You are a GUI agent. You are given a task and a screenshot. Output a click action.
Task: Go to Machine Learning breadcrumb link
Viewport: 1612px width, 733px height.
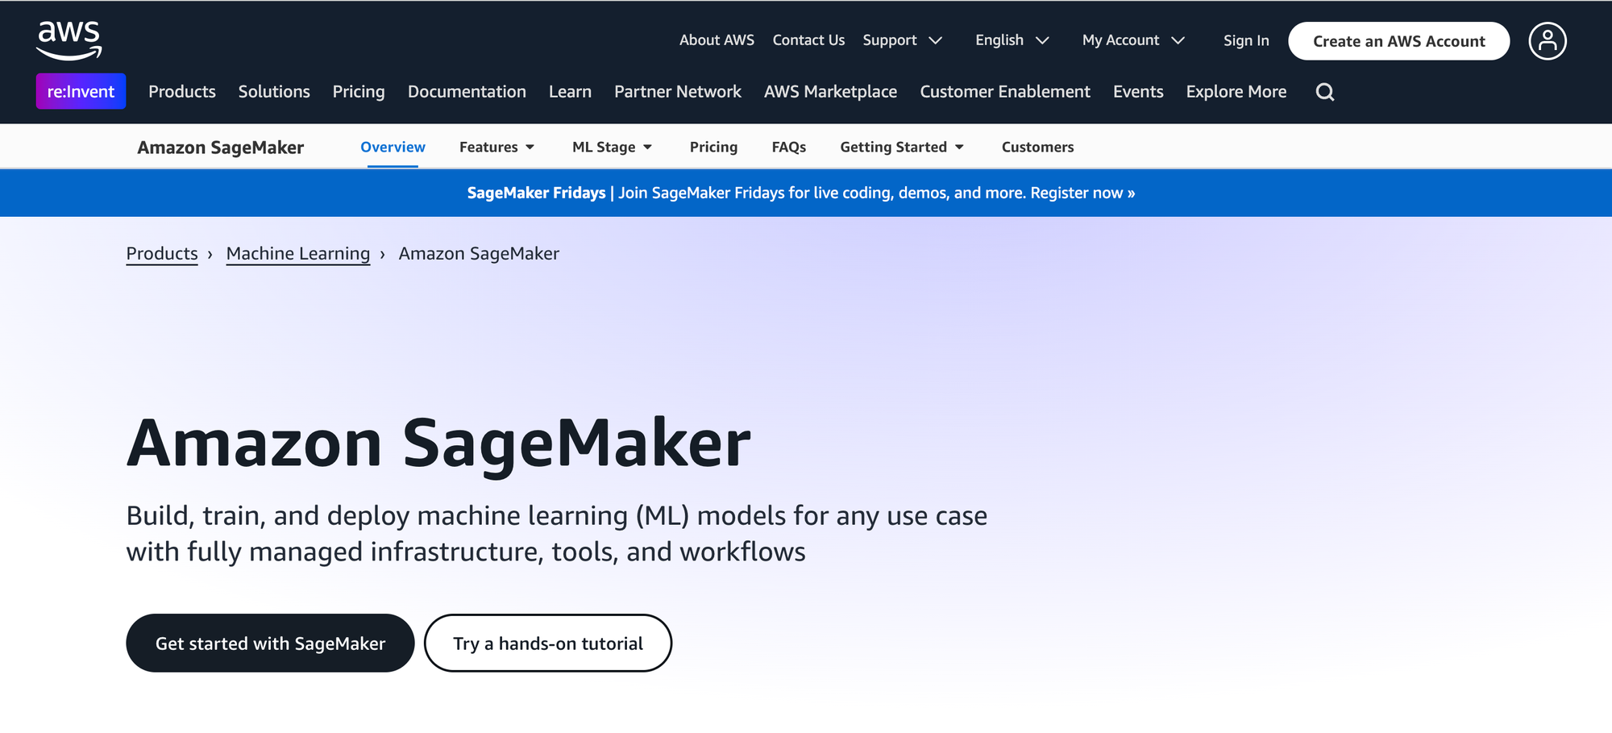(x=298, y=253)
